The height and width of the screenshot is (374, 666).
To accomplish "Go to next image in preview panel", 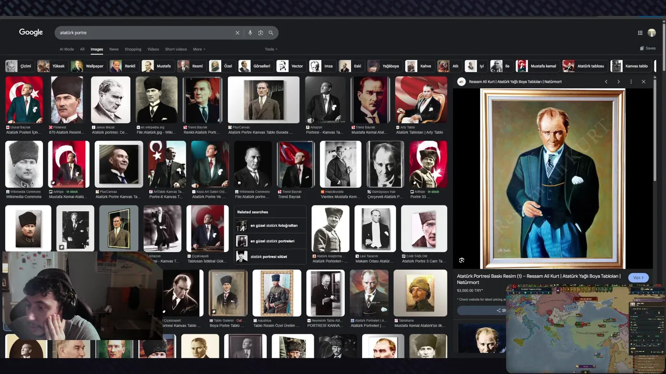I will 618,82.
